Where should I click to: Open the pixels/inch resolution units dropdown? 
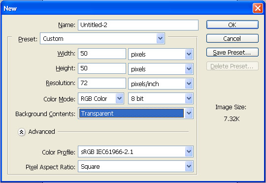coord(161,84)
